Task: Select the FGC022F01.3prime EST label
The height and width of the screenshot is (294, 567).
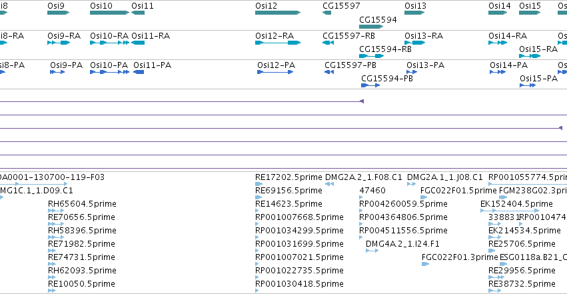Action: click(x=460, y=257)
